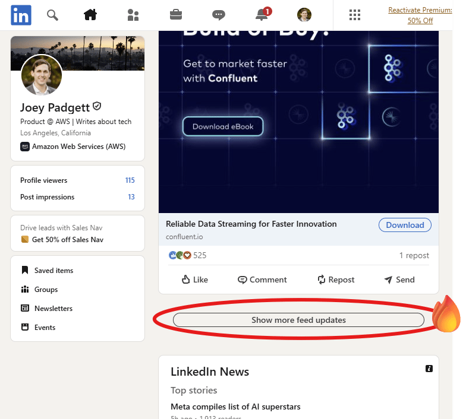
Task: Click Reactivate Premium: 50% Off link
Action: pos(420,15)
